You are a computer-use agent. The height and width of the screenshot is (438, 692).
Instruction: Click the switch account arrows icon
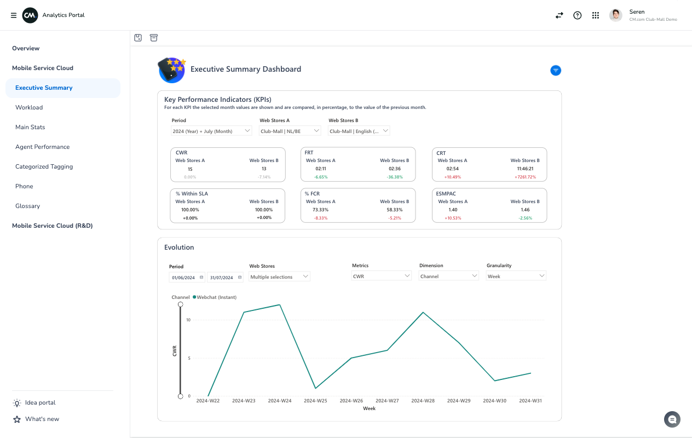click(559, 15)
